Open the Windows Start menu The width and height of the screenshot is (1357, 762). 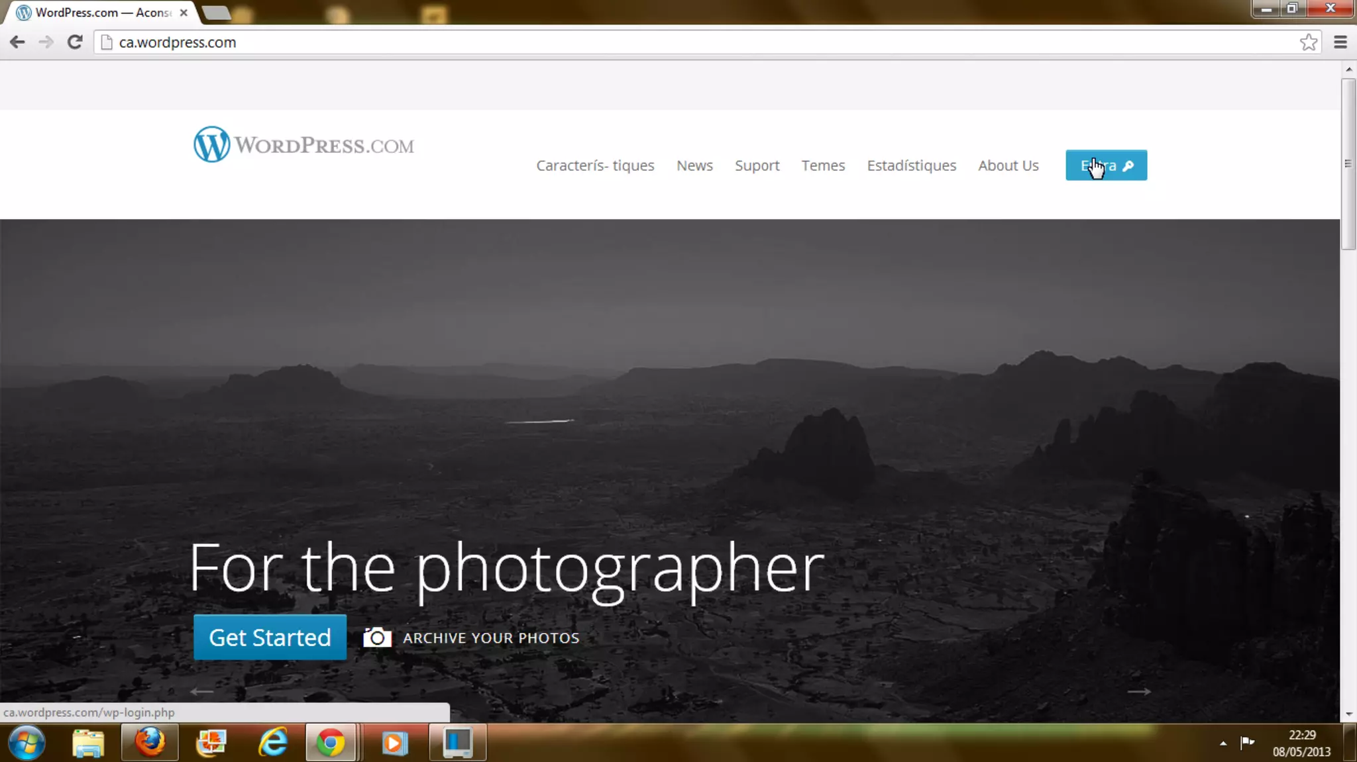[x=27, y=743]
